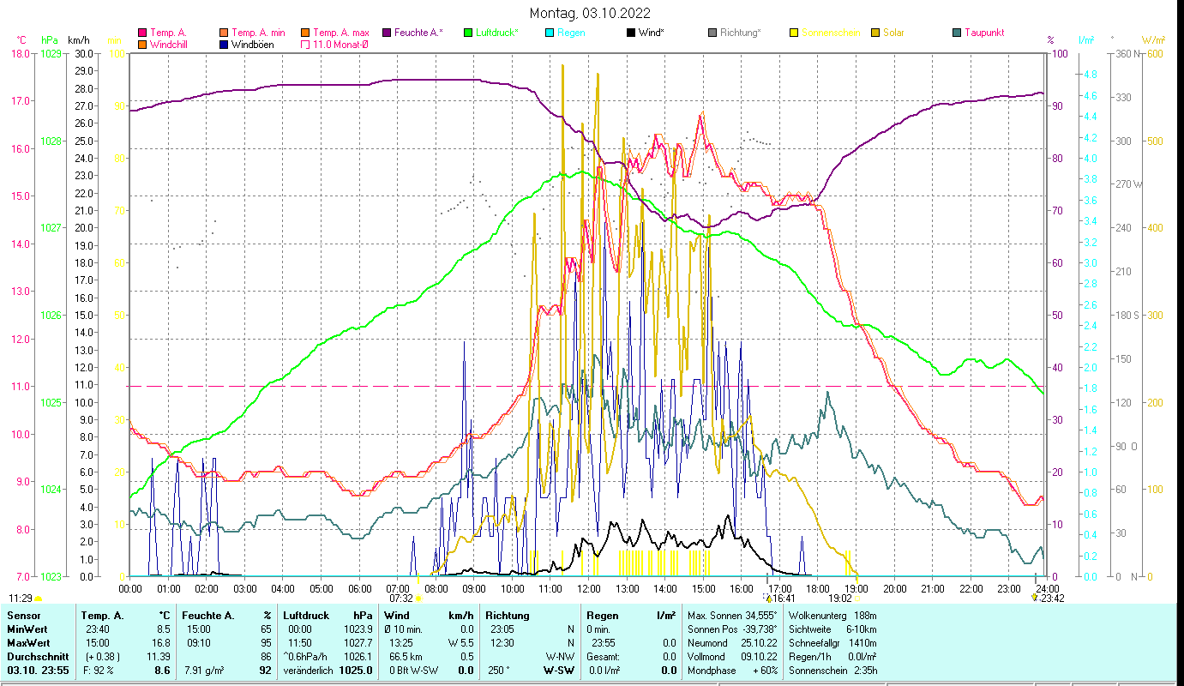Click the Max. Sonnen 34,555° entry
The image size is (1184, 686).
coord(733,616)
